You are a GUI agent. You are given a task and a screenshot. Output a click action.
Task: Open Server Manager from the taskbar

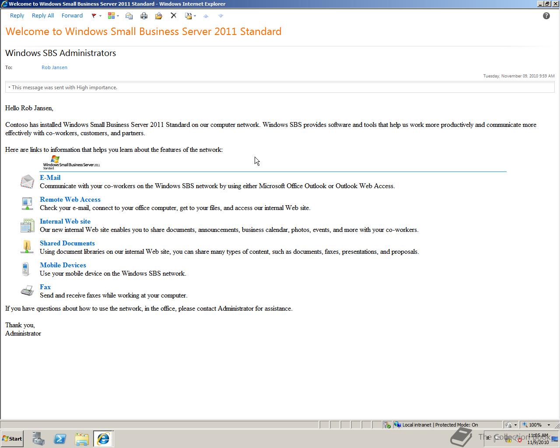pos(38,439)
